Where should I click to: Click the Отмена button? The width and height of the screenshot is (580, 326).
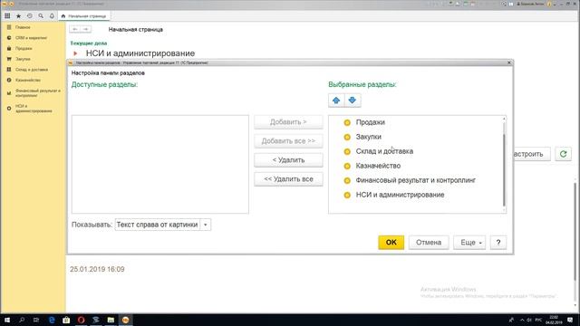coord(429,243)
